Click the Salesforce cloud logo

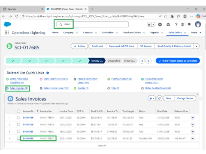tap(7, 24)
